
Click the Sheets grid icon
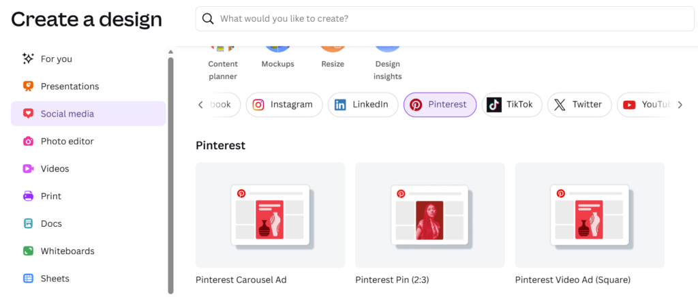tap(28, 278)
